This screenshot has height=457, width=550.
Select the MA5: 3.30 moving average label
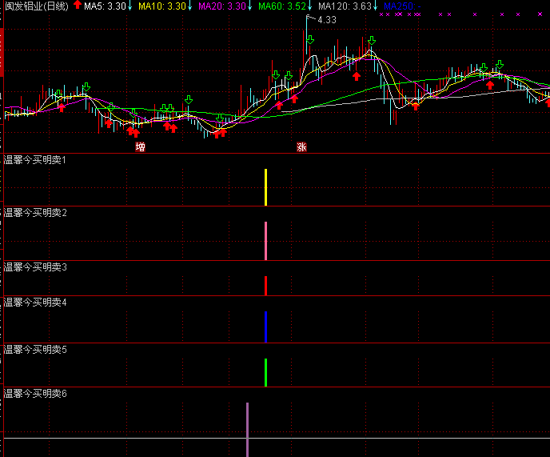105,6
